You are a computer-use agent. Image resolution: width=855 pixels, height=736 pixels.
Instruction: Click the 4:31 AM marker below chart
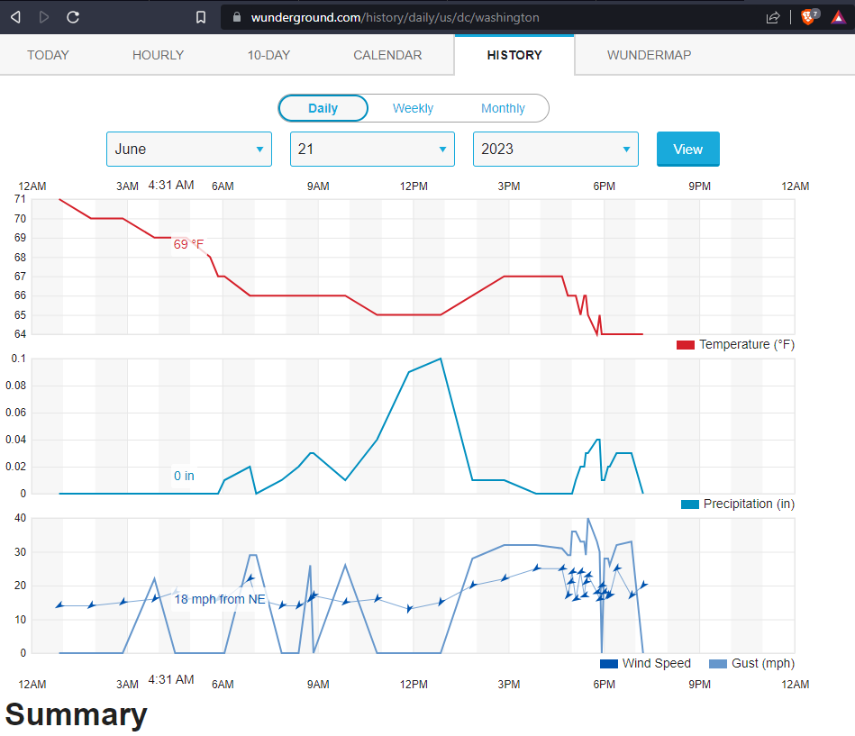click(171, 679)
